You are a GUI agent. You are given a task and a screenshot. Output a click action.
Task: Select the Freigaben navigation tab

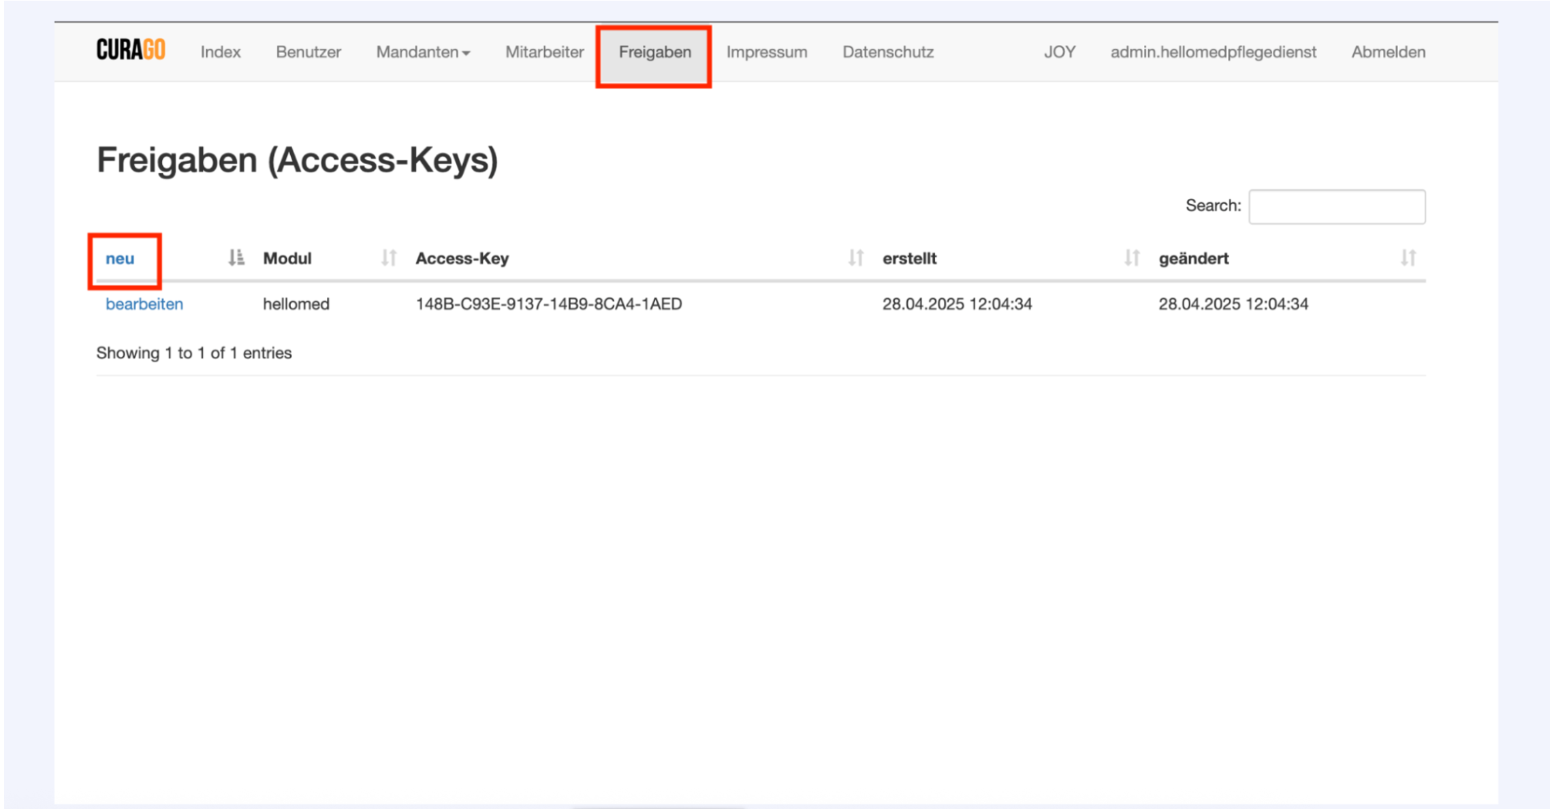pyautogui.click(x=654, y=52)
